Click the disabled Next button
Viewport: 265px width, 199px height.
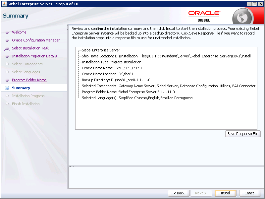[x=201, y=193]
